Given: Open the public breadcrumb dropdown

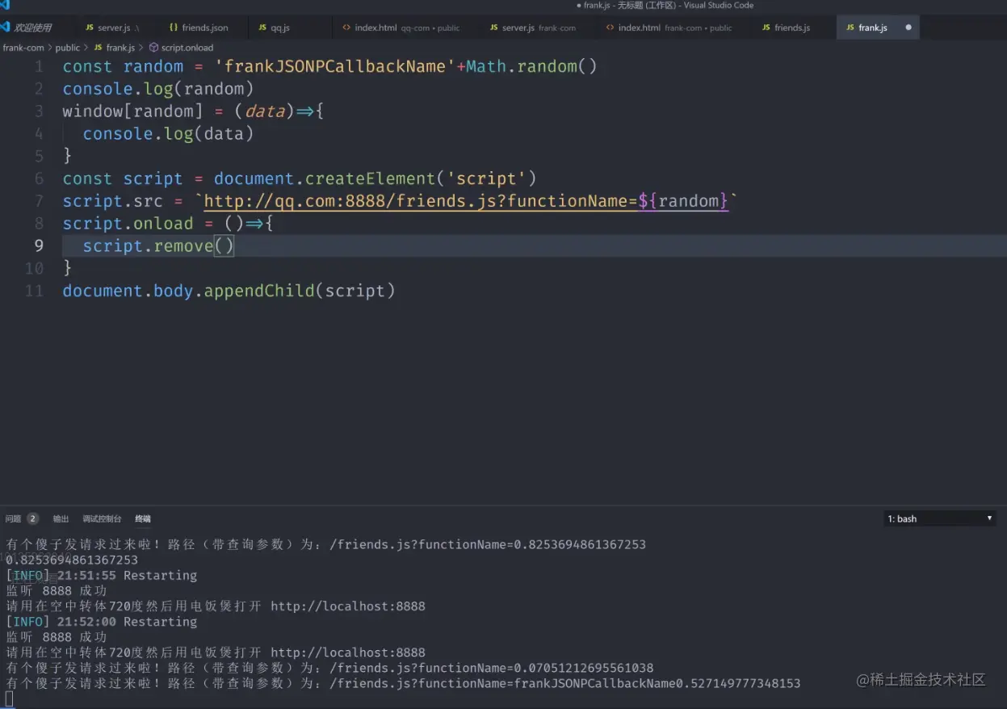Looking at the screenshot, I should point(67,47).
